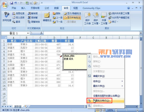Open Chinese conversion options (简繁转换)
144x112 pixels.
click(x=34, y=22)
